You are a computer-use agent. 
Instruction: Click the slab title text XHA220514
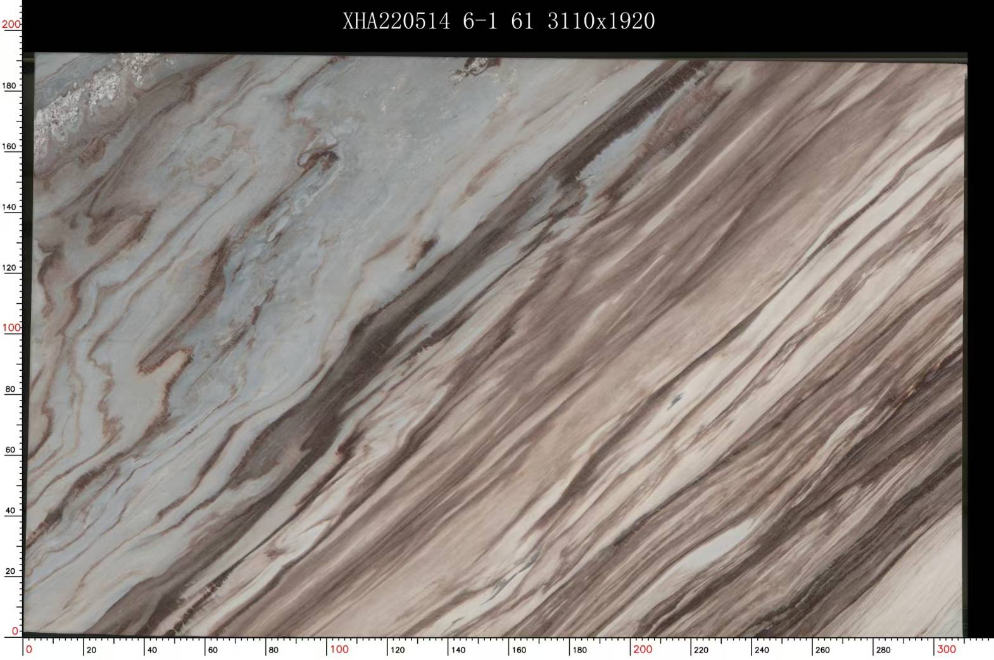click(x=396, y=22)
